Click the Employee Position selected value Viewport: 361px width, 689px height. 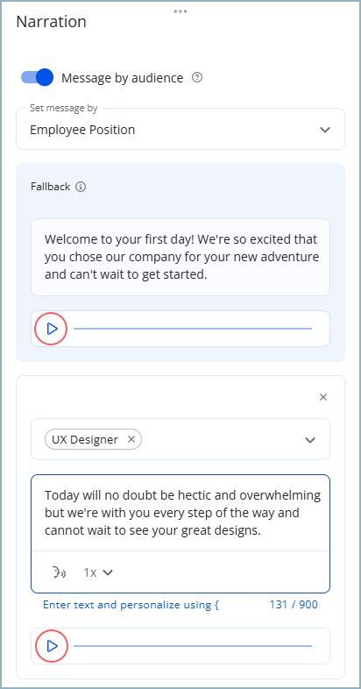coord(82,130)
